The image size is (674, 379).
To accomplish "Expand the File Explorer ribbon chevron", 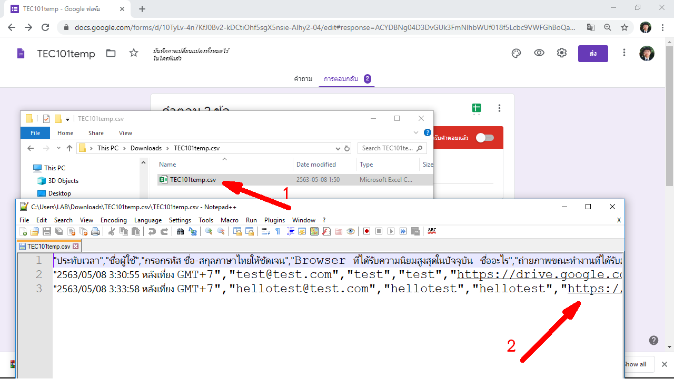I will click(x=416, y=133).
